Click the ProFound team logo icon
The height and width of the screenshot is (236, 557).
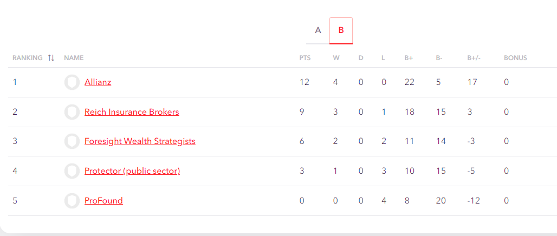click(x=72, y=201)
